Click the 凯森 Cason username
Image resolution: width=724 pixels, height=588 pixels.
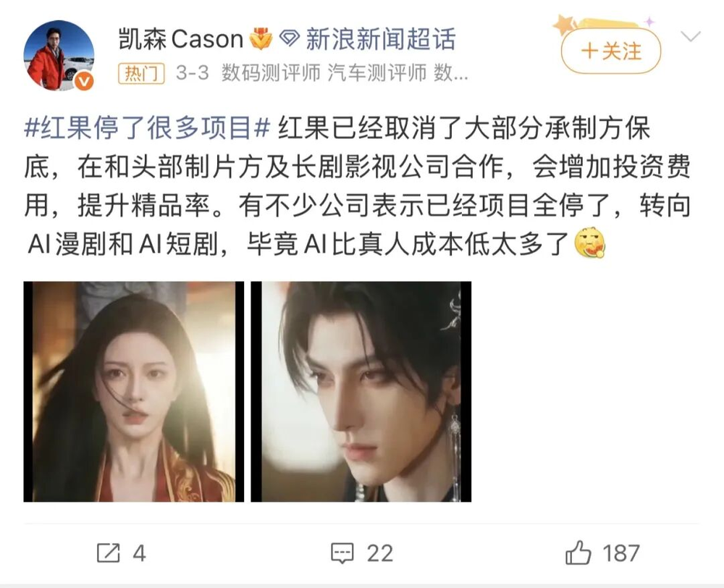coord(181,39)
